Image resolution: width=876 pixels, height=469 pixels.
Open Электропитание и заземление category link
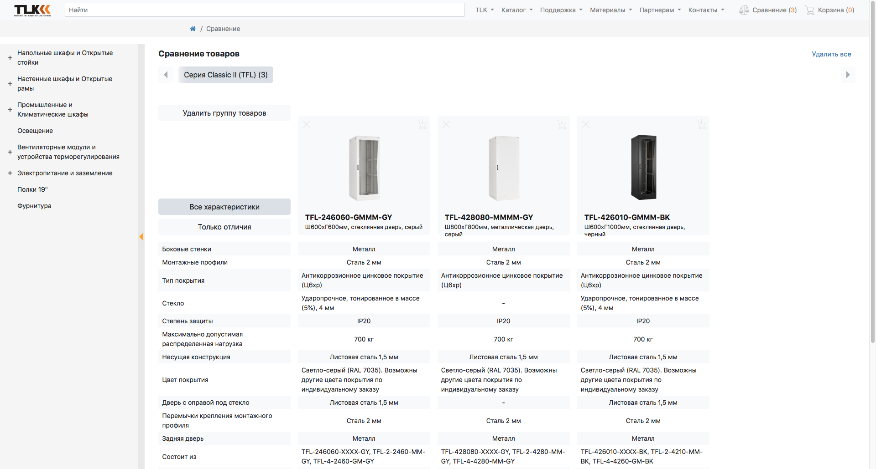coord(65,173)
